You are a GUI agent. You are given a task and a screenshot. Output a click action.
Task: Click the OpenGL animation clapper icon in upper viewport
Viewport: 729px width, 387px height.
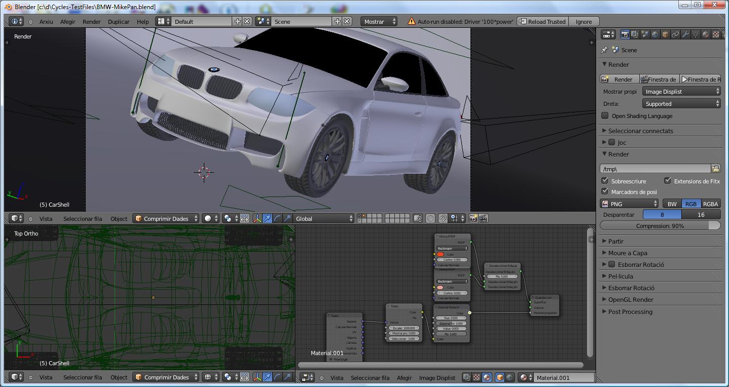pyautogui.click(x=483, y=218)
